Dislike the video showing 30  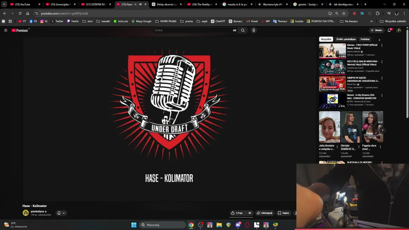(x=249, y=213)
